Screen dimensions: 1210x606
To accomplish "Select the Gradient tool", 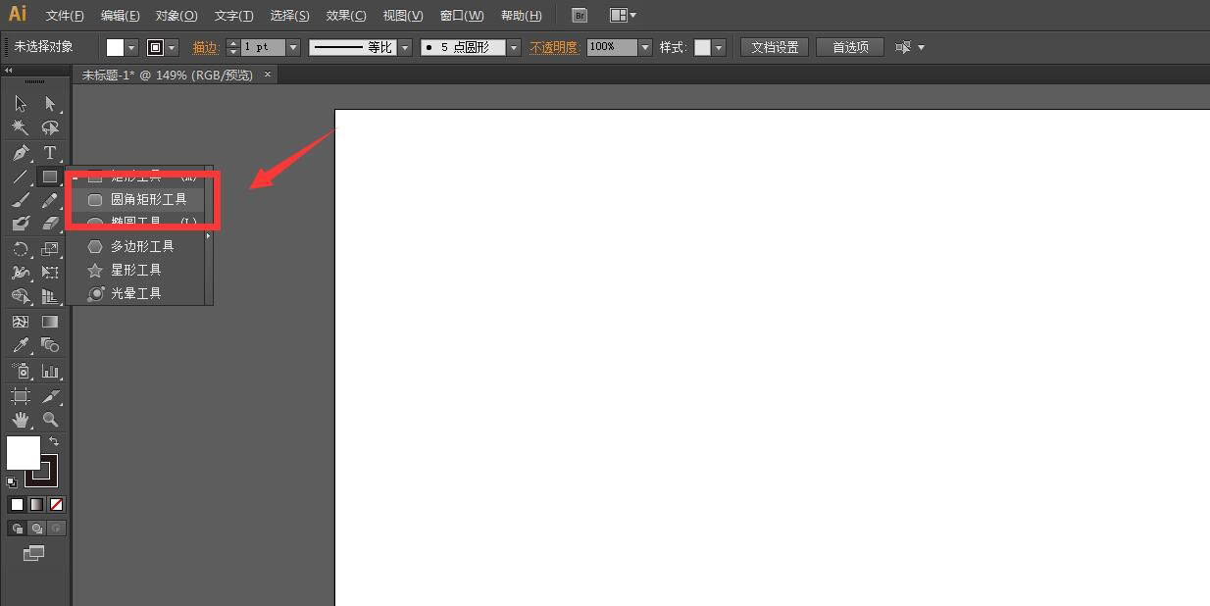I will (49, 322).
